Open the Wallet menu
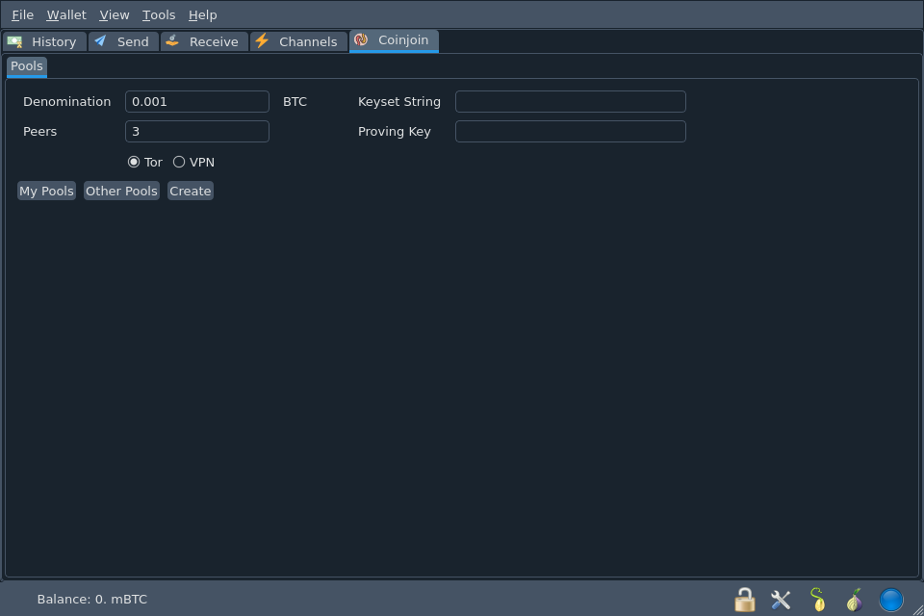924x616 pixels. [66, 14]
